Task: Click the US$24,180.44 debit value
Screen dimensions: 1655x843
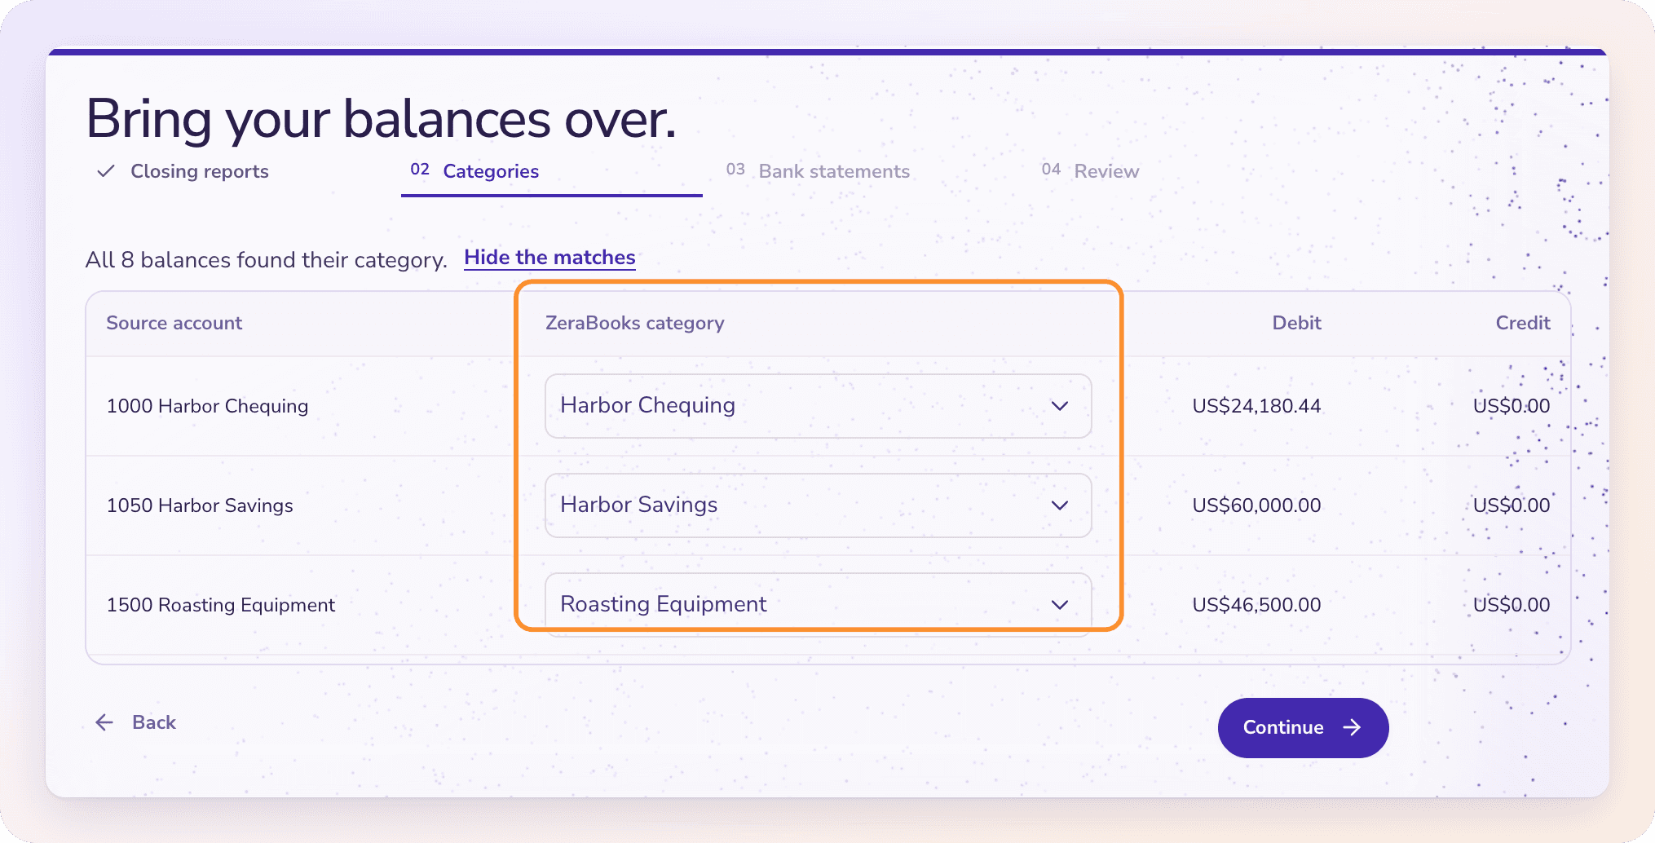Action: click(x=1256, y=406)
